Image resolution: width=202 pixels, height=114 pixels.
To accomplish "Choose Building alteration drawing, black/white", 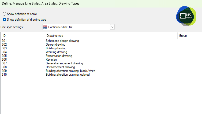I will [70, 71].
